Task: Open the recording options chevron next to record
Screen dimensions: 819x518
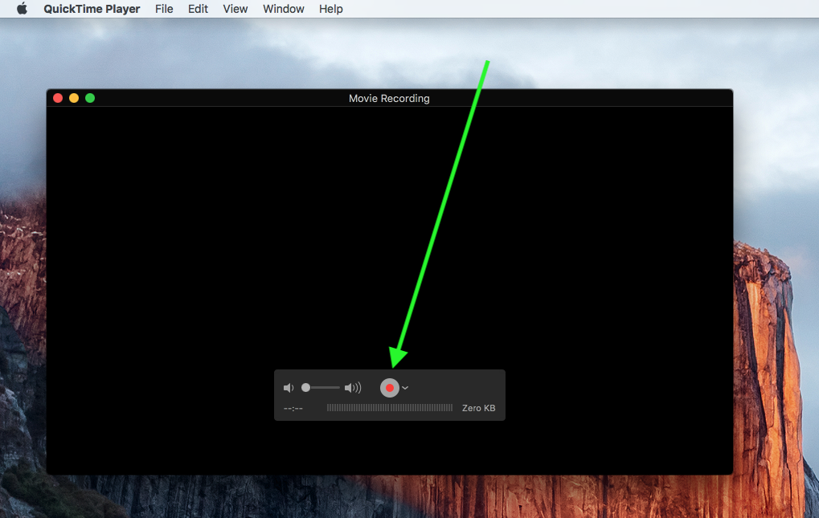Action: point(405,388)
